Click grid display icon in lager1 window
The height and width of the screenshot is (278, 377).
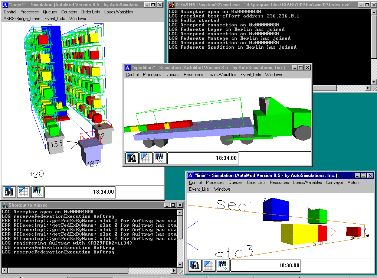(x=23, y=192)
